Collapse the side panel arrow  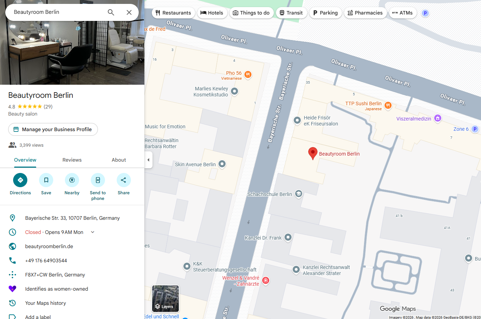click(148, 160)
